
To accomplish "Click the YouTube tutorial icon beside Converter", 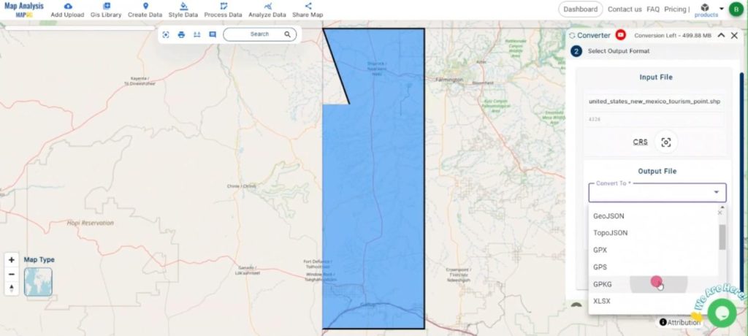I will tap(621, 35).
